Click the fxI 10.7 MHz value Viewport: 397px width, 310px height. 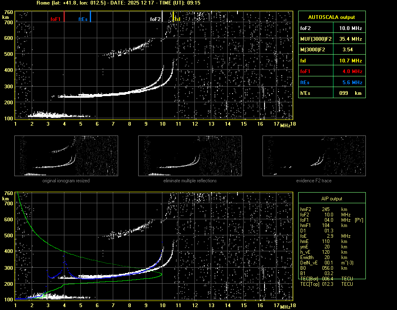pos(350,61)
